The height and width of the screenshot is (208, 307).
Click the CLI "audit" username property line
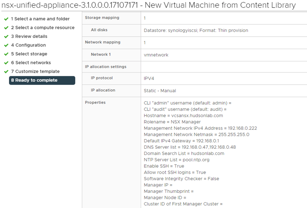(x=185, y=109)
